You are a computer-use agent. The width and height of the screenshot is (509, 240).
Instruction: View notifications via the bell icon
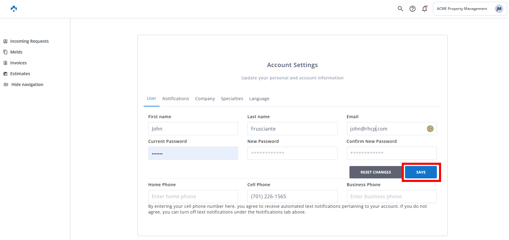click(x=425, y=9)
